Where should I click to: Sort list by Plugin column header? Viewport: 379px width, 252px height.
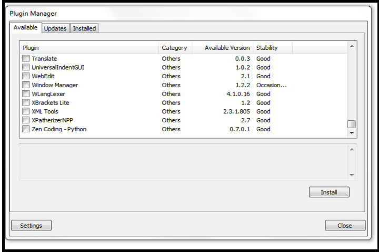(x=89, y=48)
